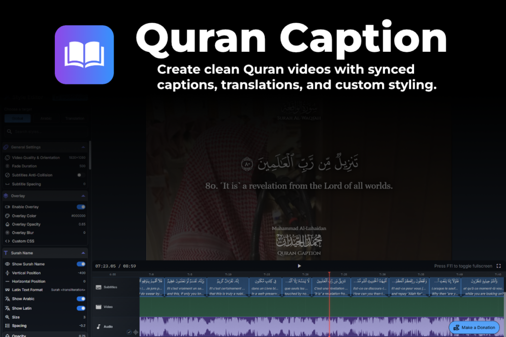Viewport: 506px width, 337px height.
Task: Select the Global target tab
Action: pos(18,118)
